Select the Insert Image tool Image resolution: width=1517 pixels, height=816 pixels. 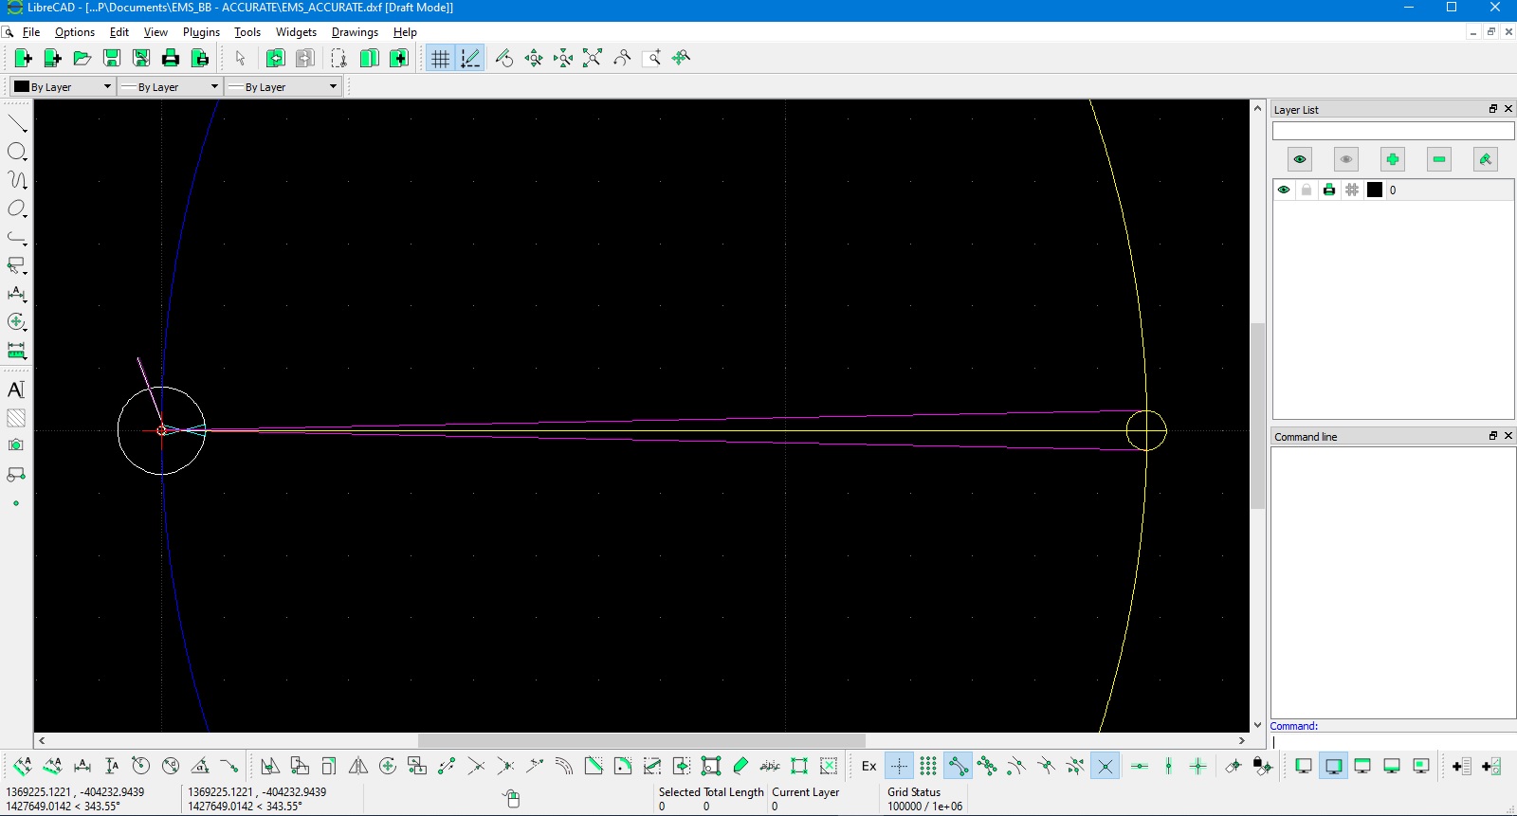coord(16,445)
